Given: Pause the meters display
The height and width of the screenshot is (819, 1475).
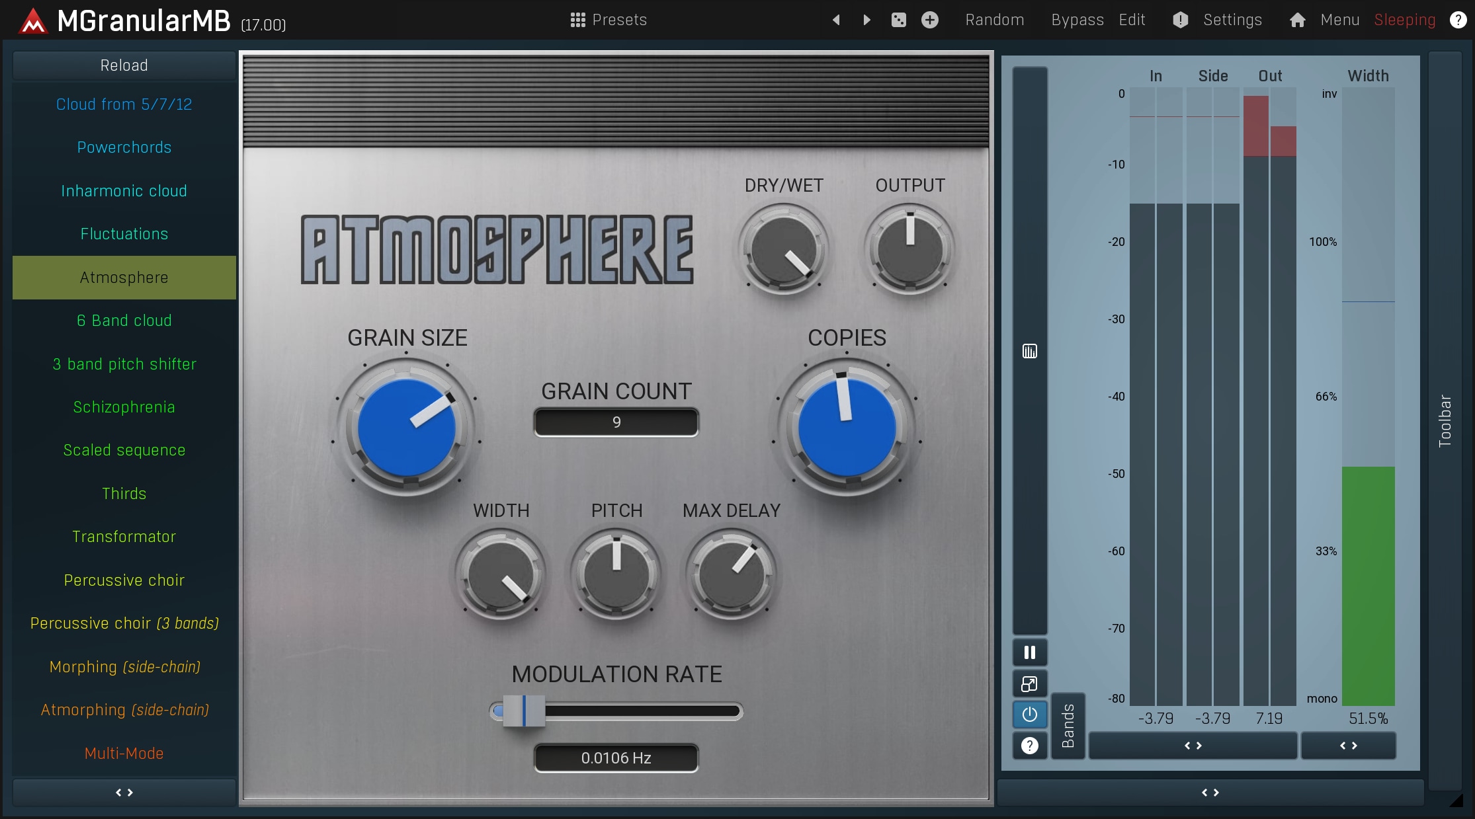Looking at the screenshot, I should pyautogui.click(x=1029, y=652).
